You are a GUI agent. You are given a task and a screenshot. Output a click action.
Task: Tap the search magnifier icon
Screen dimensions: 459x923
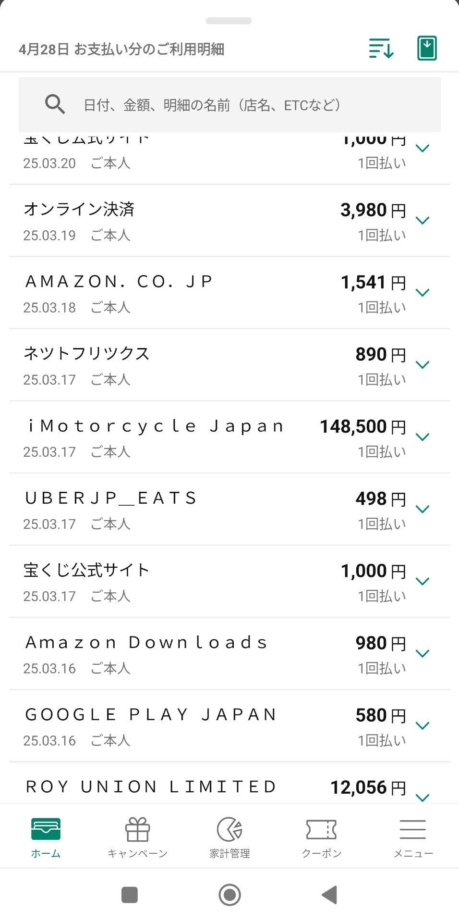click(x=55, y=104)
